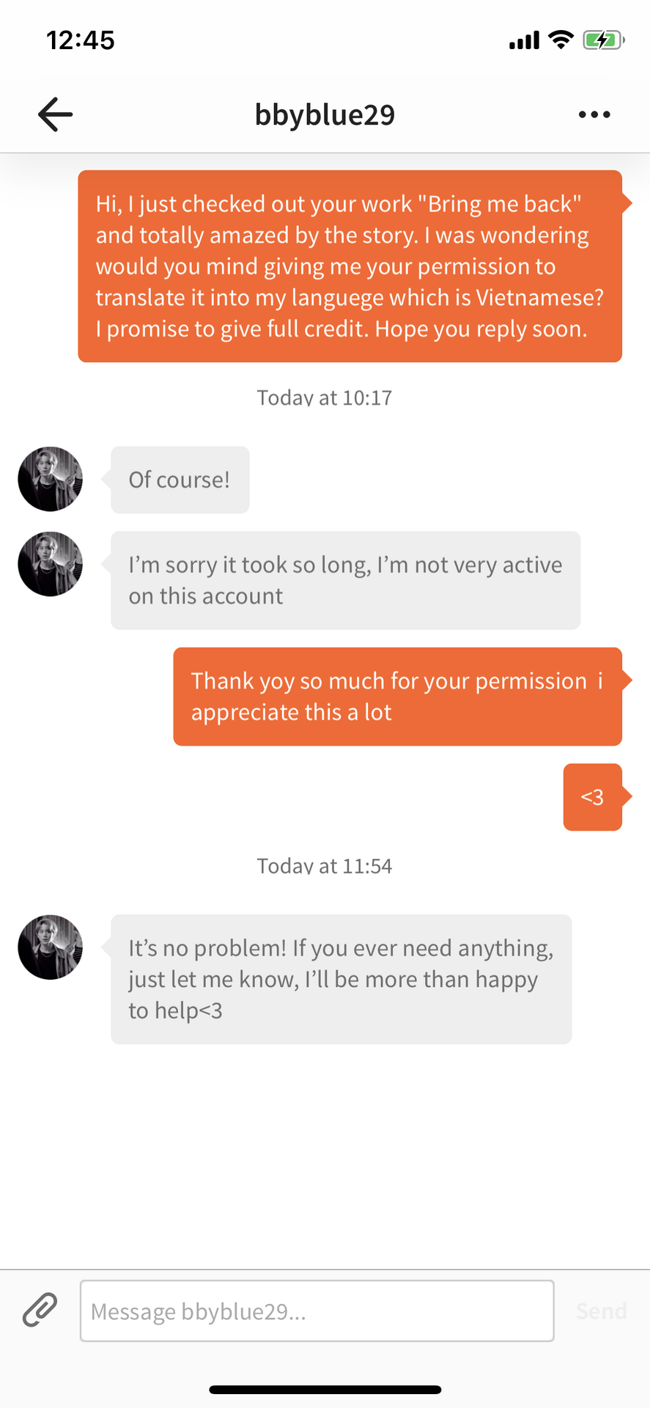650x1408 pixels.
Task: Tap the Wi-Fi status icon
Action: (x=561, y=40)
